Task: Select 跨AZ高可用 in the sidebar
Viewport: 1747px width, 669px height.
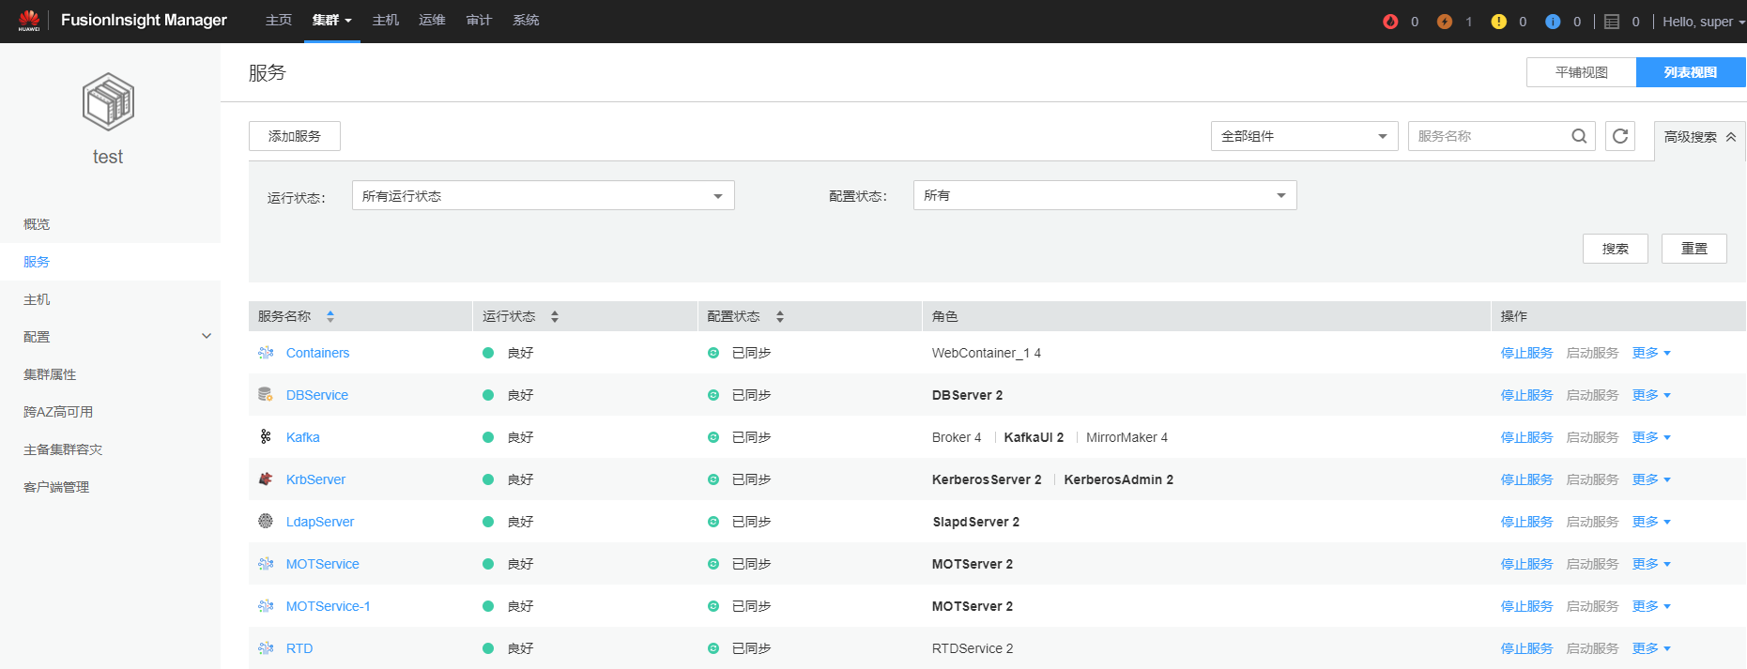Action: 58,412
